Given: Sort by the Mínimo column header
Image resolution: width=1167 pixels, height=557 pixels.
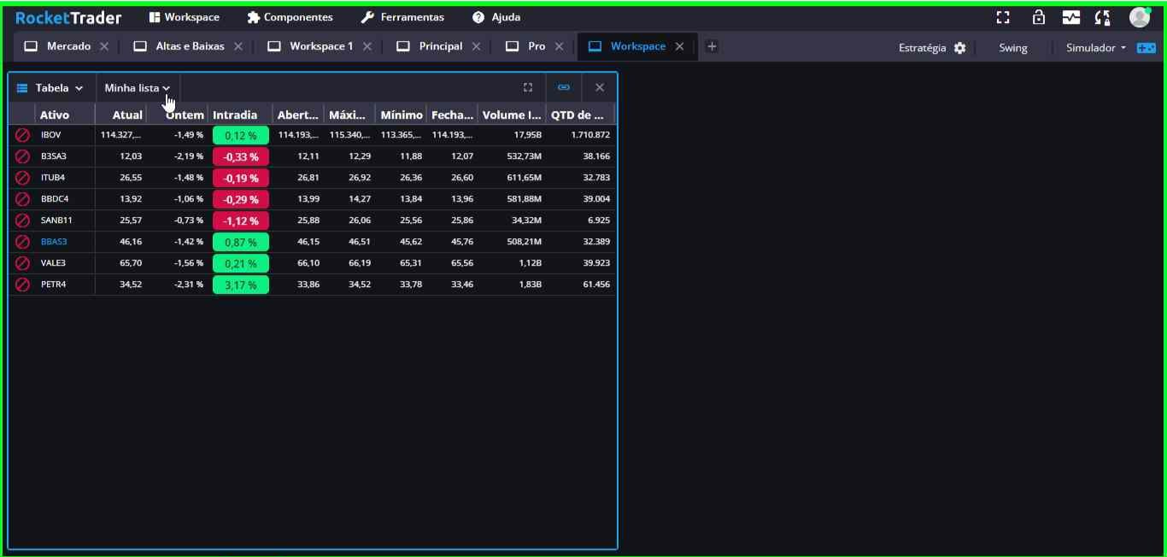Looking at the screenshot, I should pyautogui.click(x=402, y=114).
